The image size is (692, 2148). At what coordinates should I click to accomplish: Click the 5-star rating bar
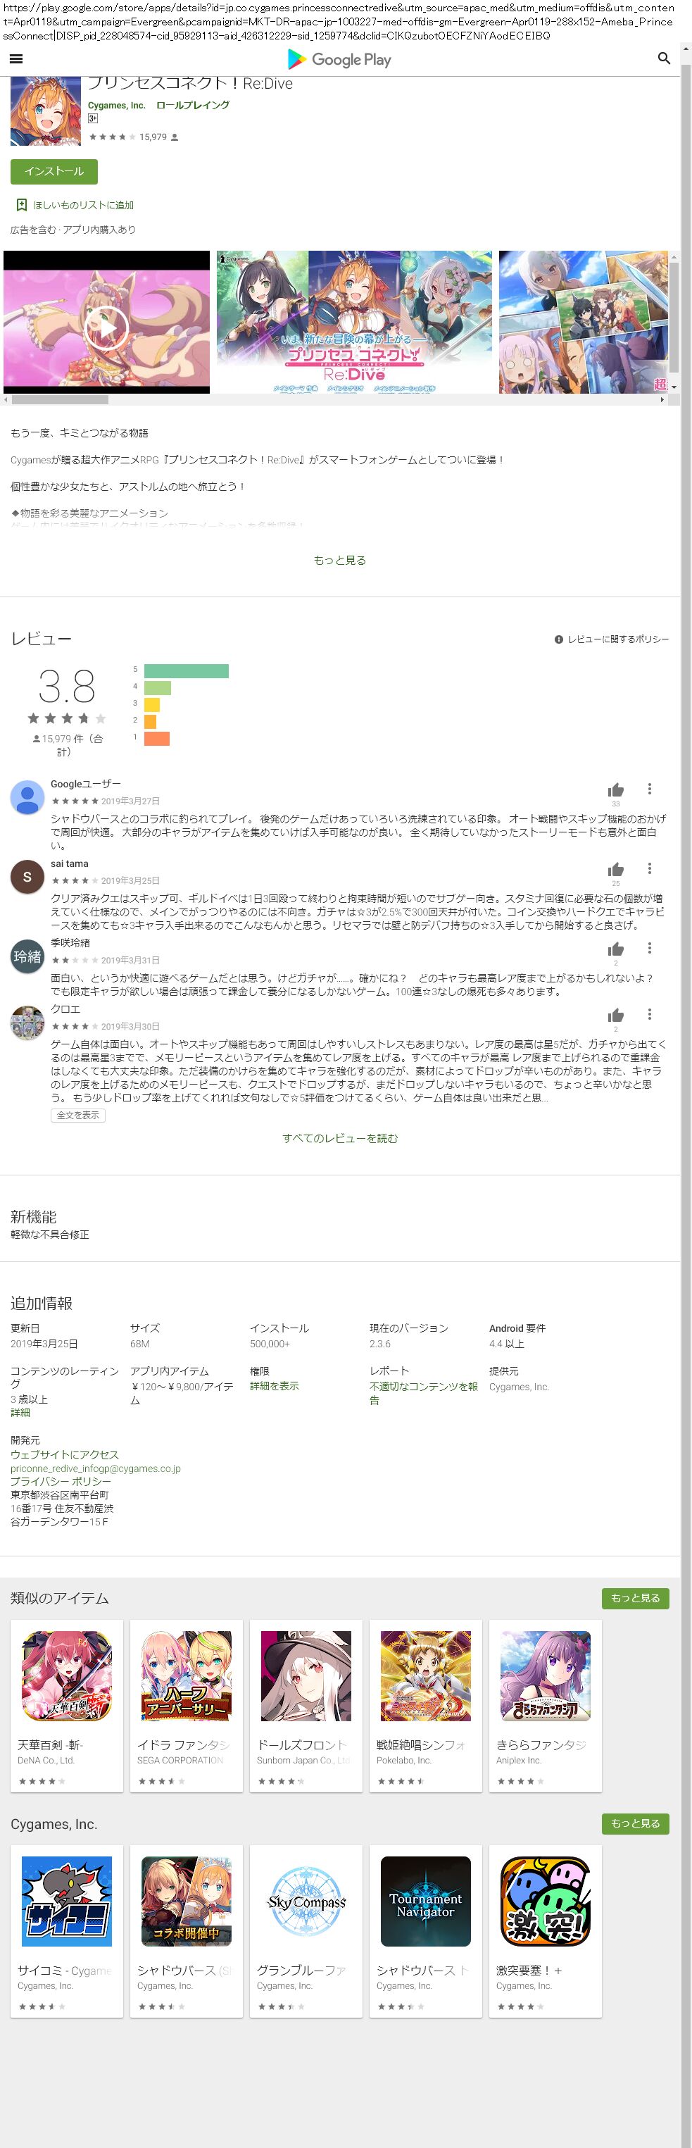tap(186, 670)
